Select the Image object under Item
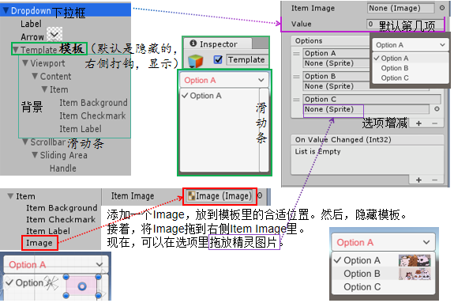The height and width of the screenshot is (303, 454). [x=39, y=243]
